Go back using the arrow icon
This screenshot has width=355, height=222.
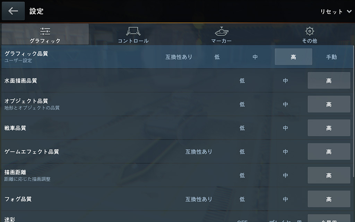pyautogui.click(x=13, y=11)
